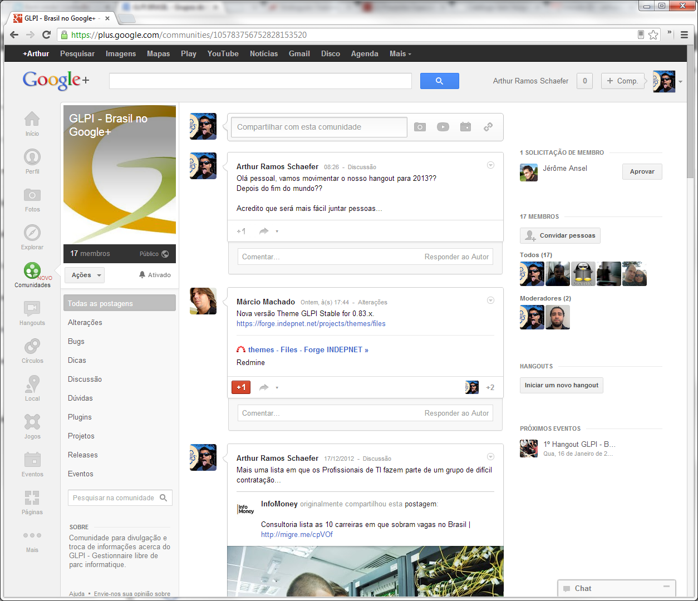
Task: Open the Chrome menu icon
Action: pos(684,35)
